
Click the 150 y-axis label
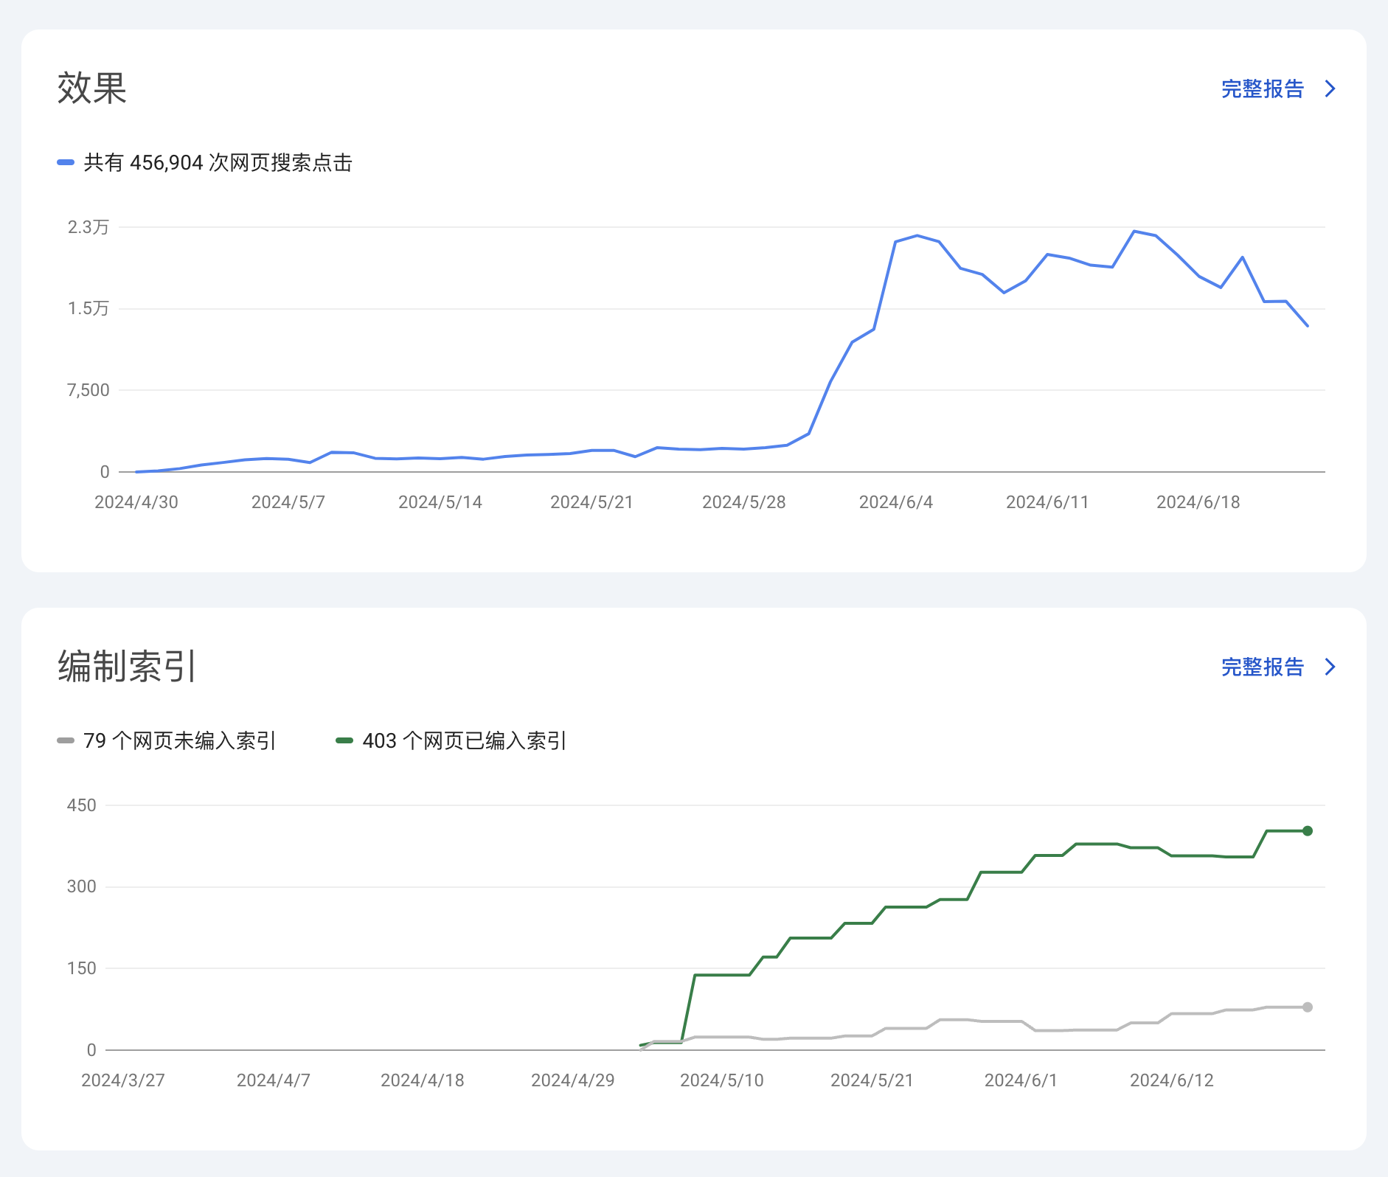coord(82,968)
